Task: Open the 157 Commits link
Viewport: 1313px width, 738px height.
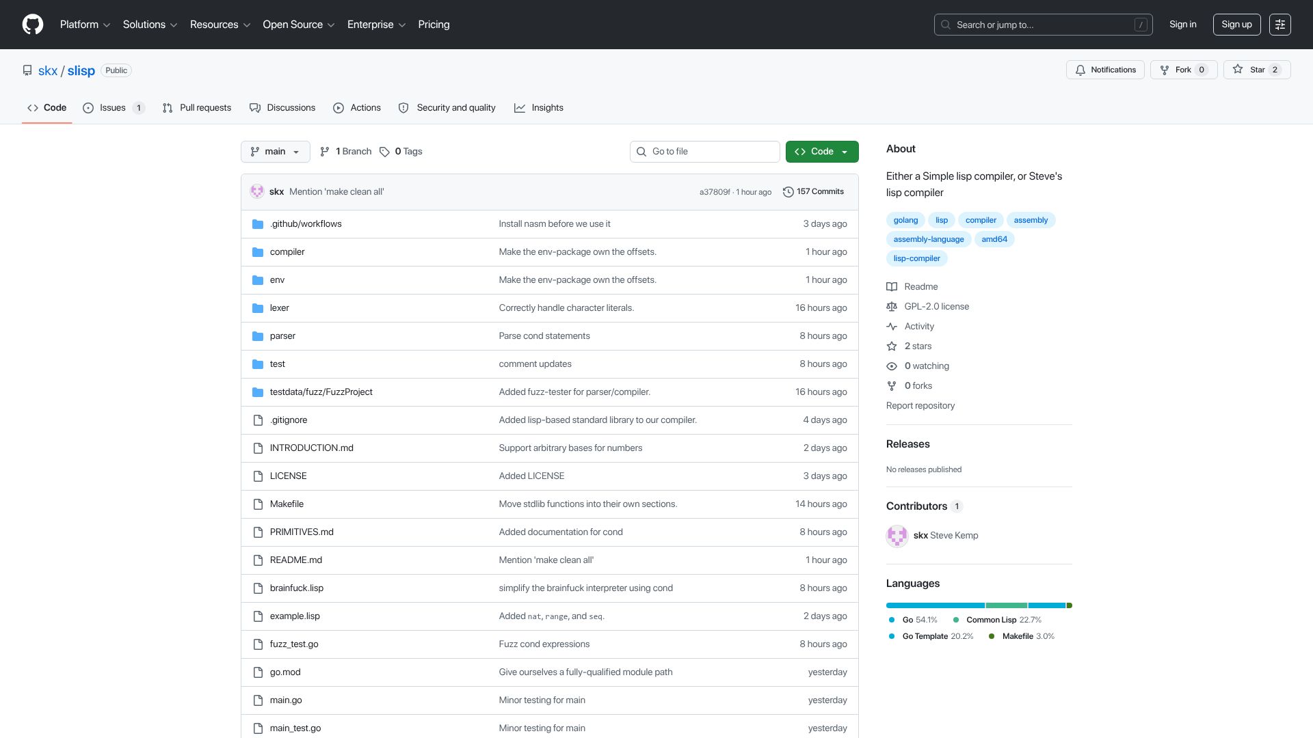Action: (813, 192)
